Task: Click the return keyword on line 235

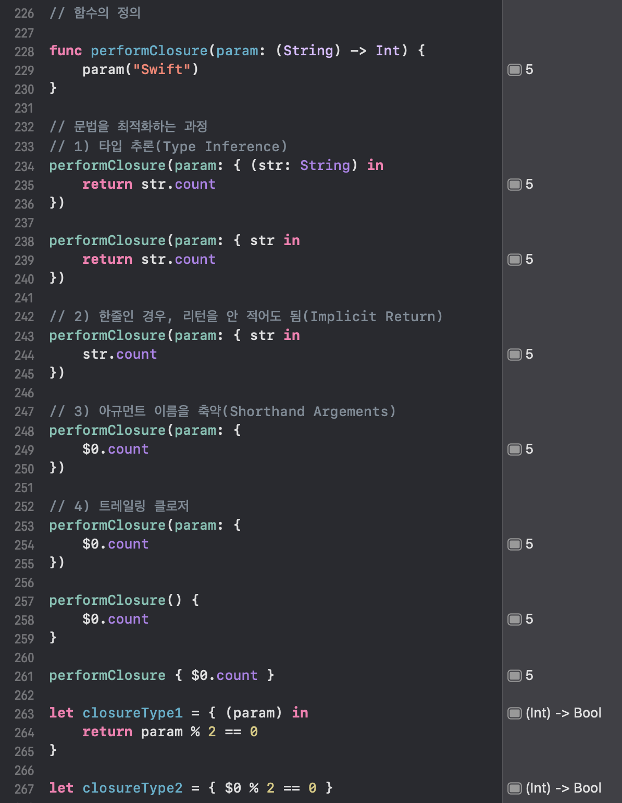Action: (107, 184)
